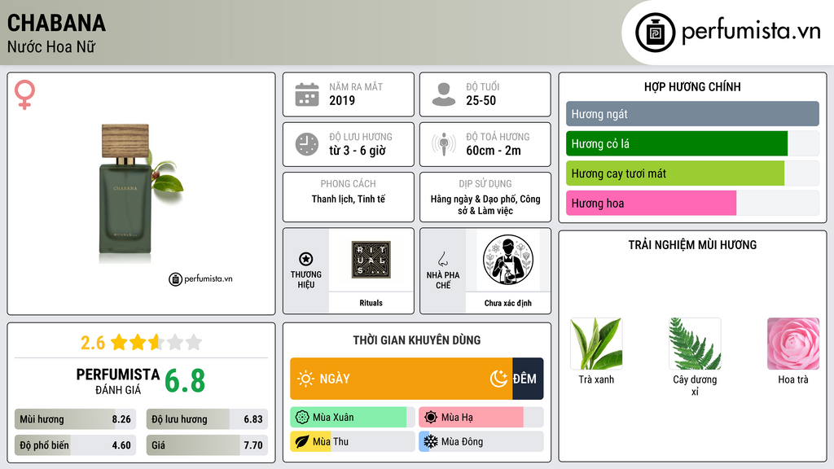Image resolution: width=834 pixels, height=469 pixels.
Task: Click the winter snowflake icon
Action: coord(431,441)
